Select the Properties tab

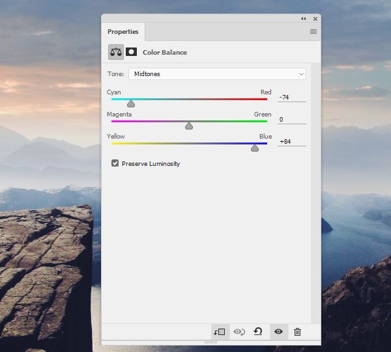coord(123,32)
